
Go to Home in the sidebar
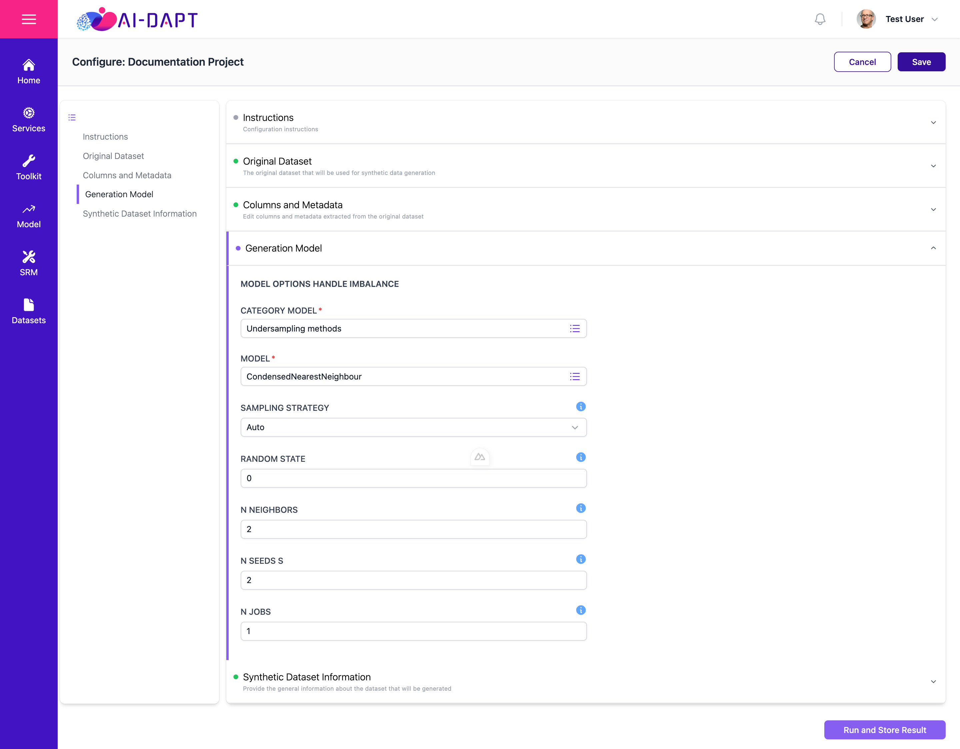click(x=29, y=72)
